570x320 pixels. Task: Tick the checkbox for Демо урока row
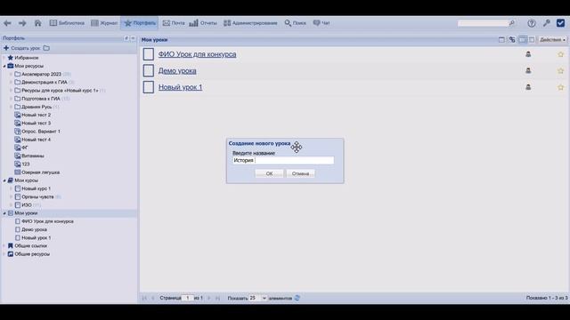pos(149,71)
